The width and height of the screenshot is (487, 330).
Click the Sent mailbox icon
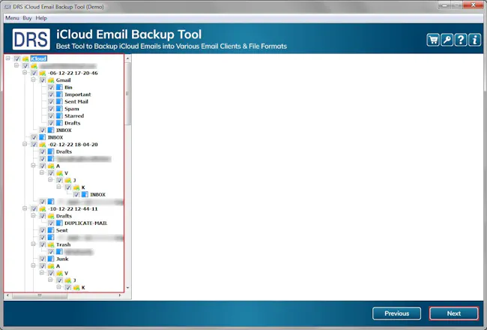(51, 230)
